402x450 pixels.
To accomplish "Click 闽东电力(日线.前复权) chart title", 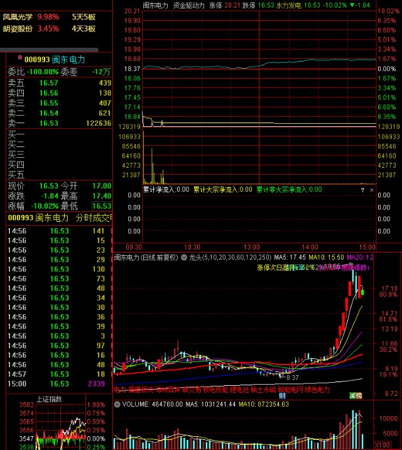I will click(146, 258).
